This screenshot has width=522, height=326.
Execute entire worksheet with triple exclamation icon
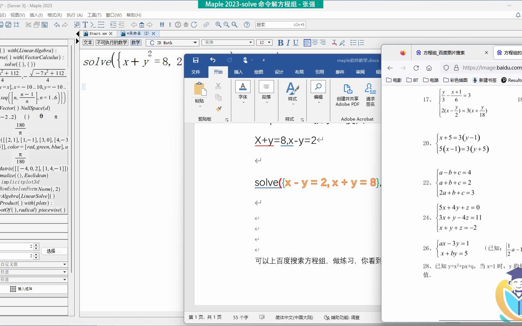pyautogui.click(x=162, y=25)
